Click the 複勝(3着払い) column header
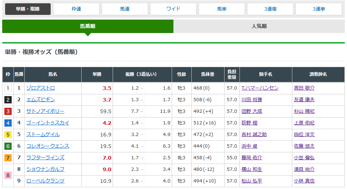Image resolution: width=347 pixels, height=189 pixels. [142, 74]
